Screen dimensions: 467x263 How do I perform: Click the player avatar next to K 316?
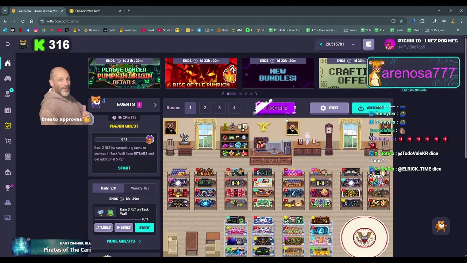coord(23,45)
